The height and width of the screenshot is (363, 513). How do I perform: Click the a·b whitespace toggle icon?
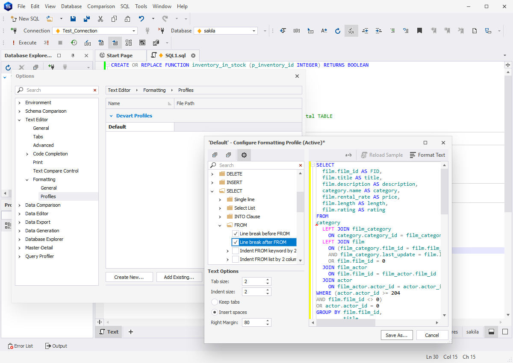pyautogui.click(x=348, y=155)
